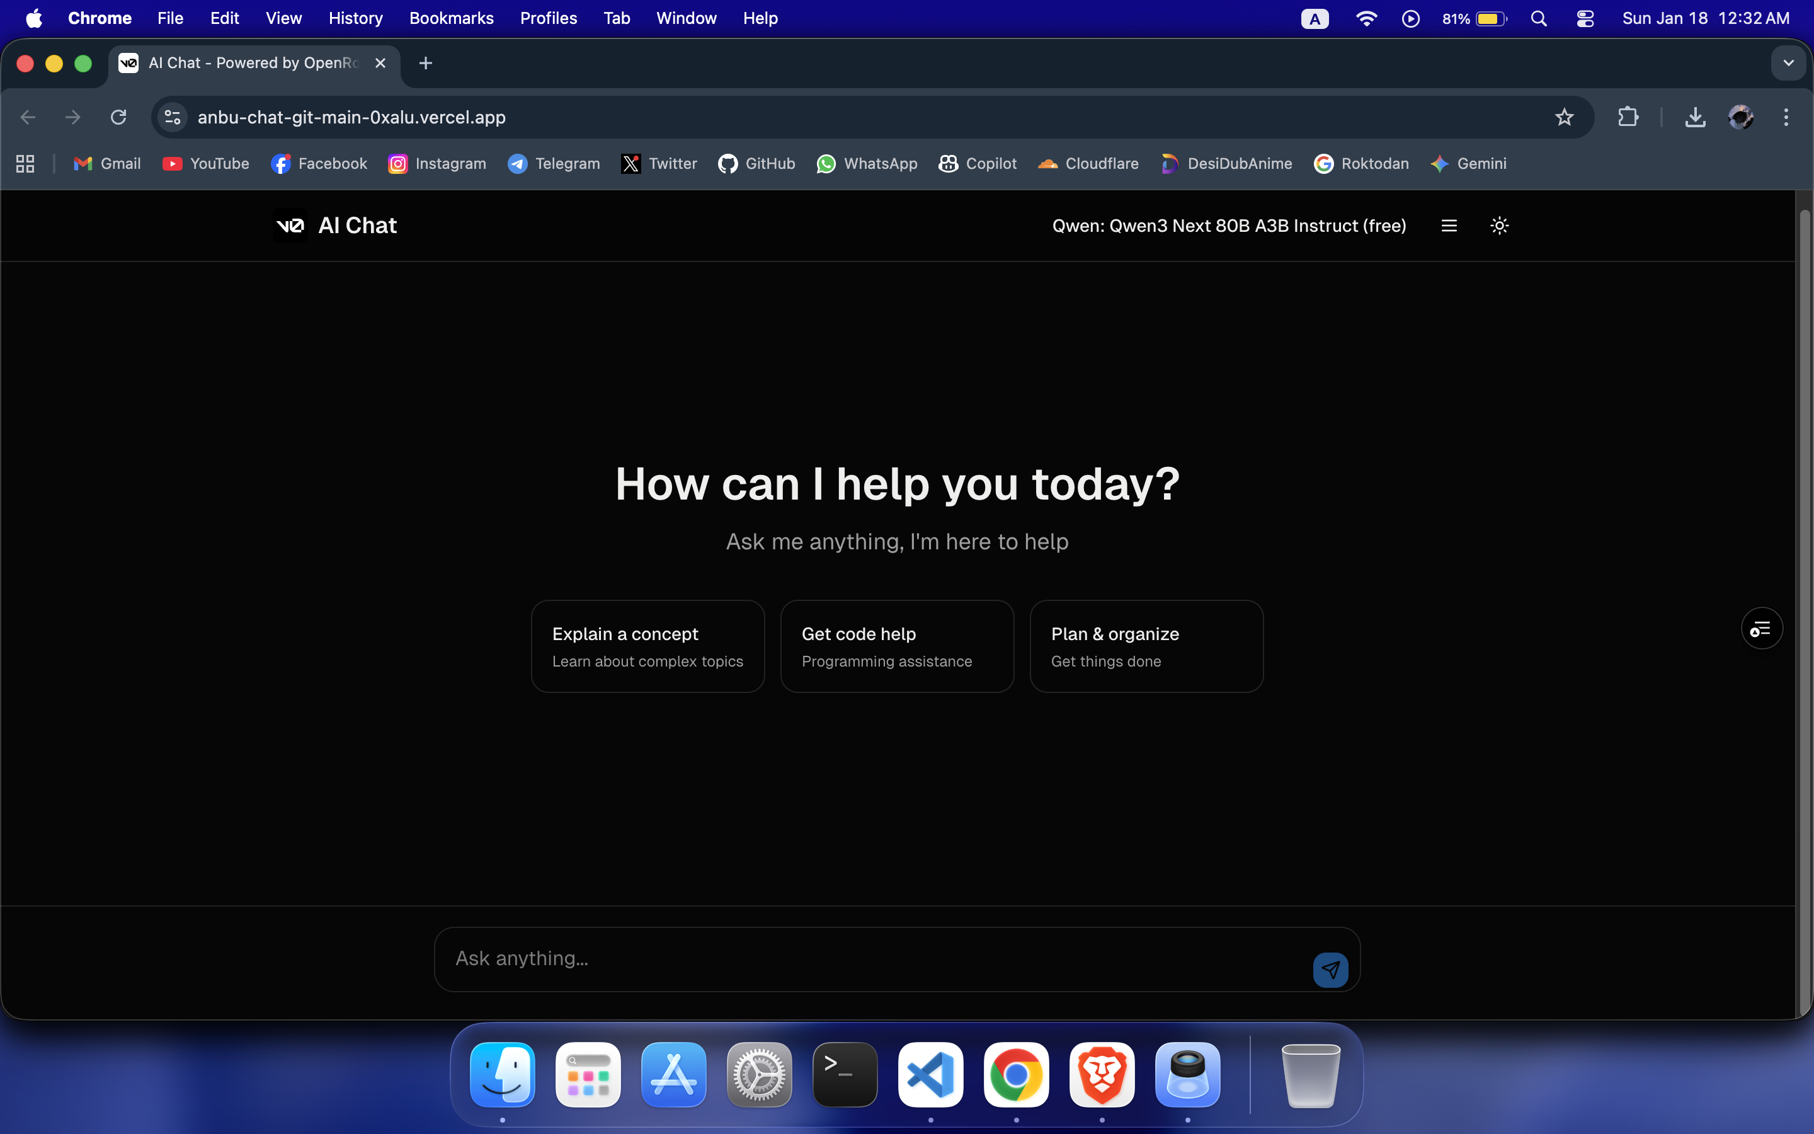The image size is (1814, 1134).
Task: Click the reload page icon
Action: point(118,117)
